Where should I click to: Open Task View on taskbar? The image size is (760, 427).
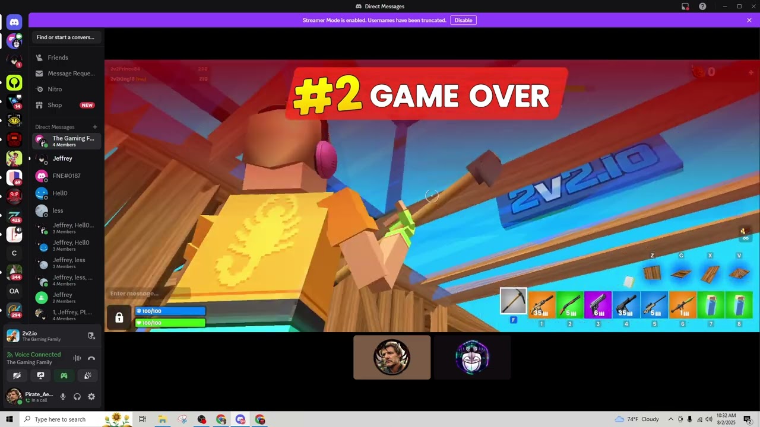142,419
